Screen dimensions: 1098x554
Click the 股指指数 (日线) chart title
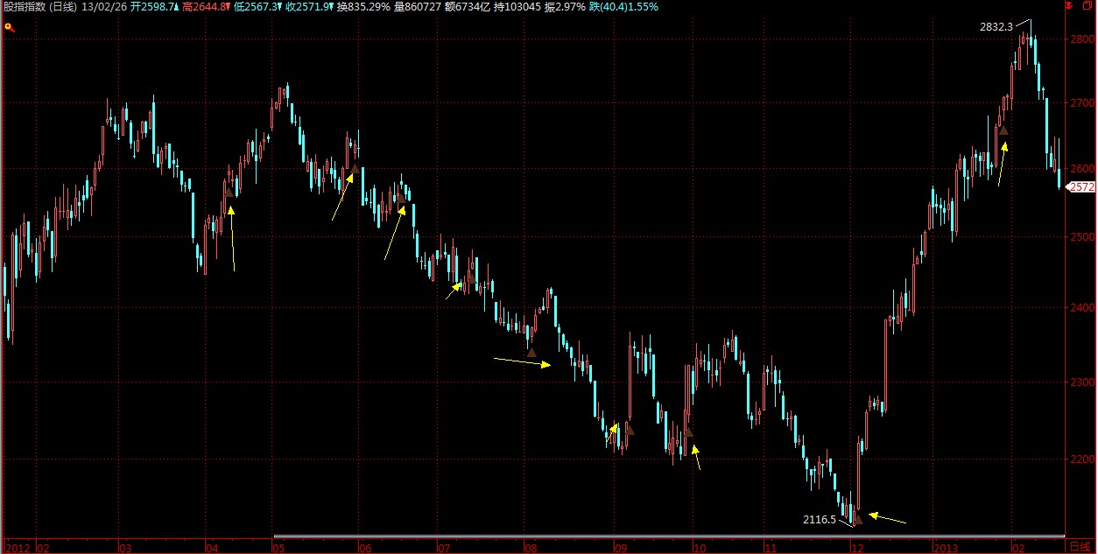click(x=39, y=7)
